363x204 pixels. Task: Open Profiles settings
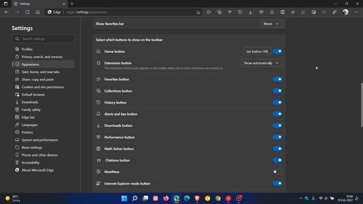[43, 49]
